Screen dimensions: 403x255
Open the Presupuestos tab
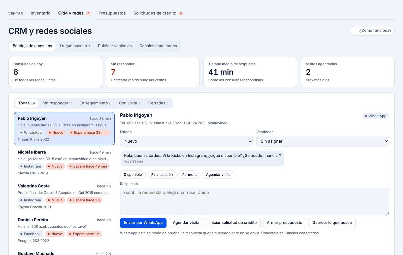112,13
